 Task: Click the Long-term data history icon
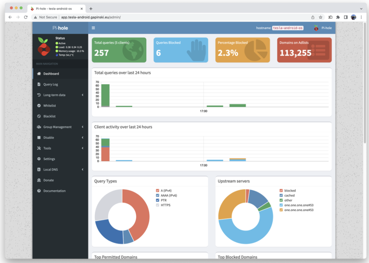[x=39, y=95]
